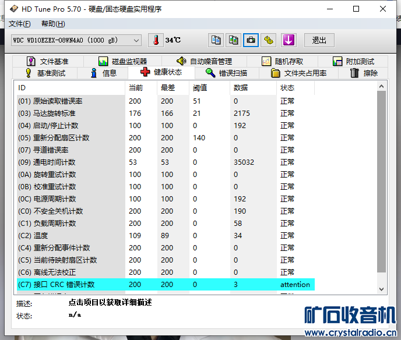
Task: Click the temperature thermometer icon
Action: (x=156, y=40)
